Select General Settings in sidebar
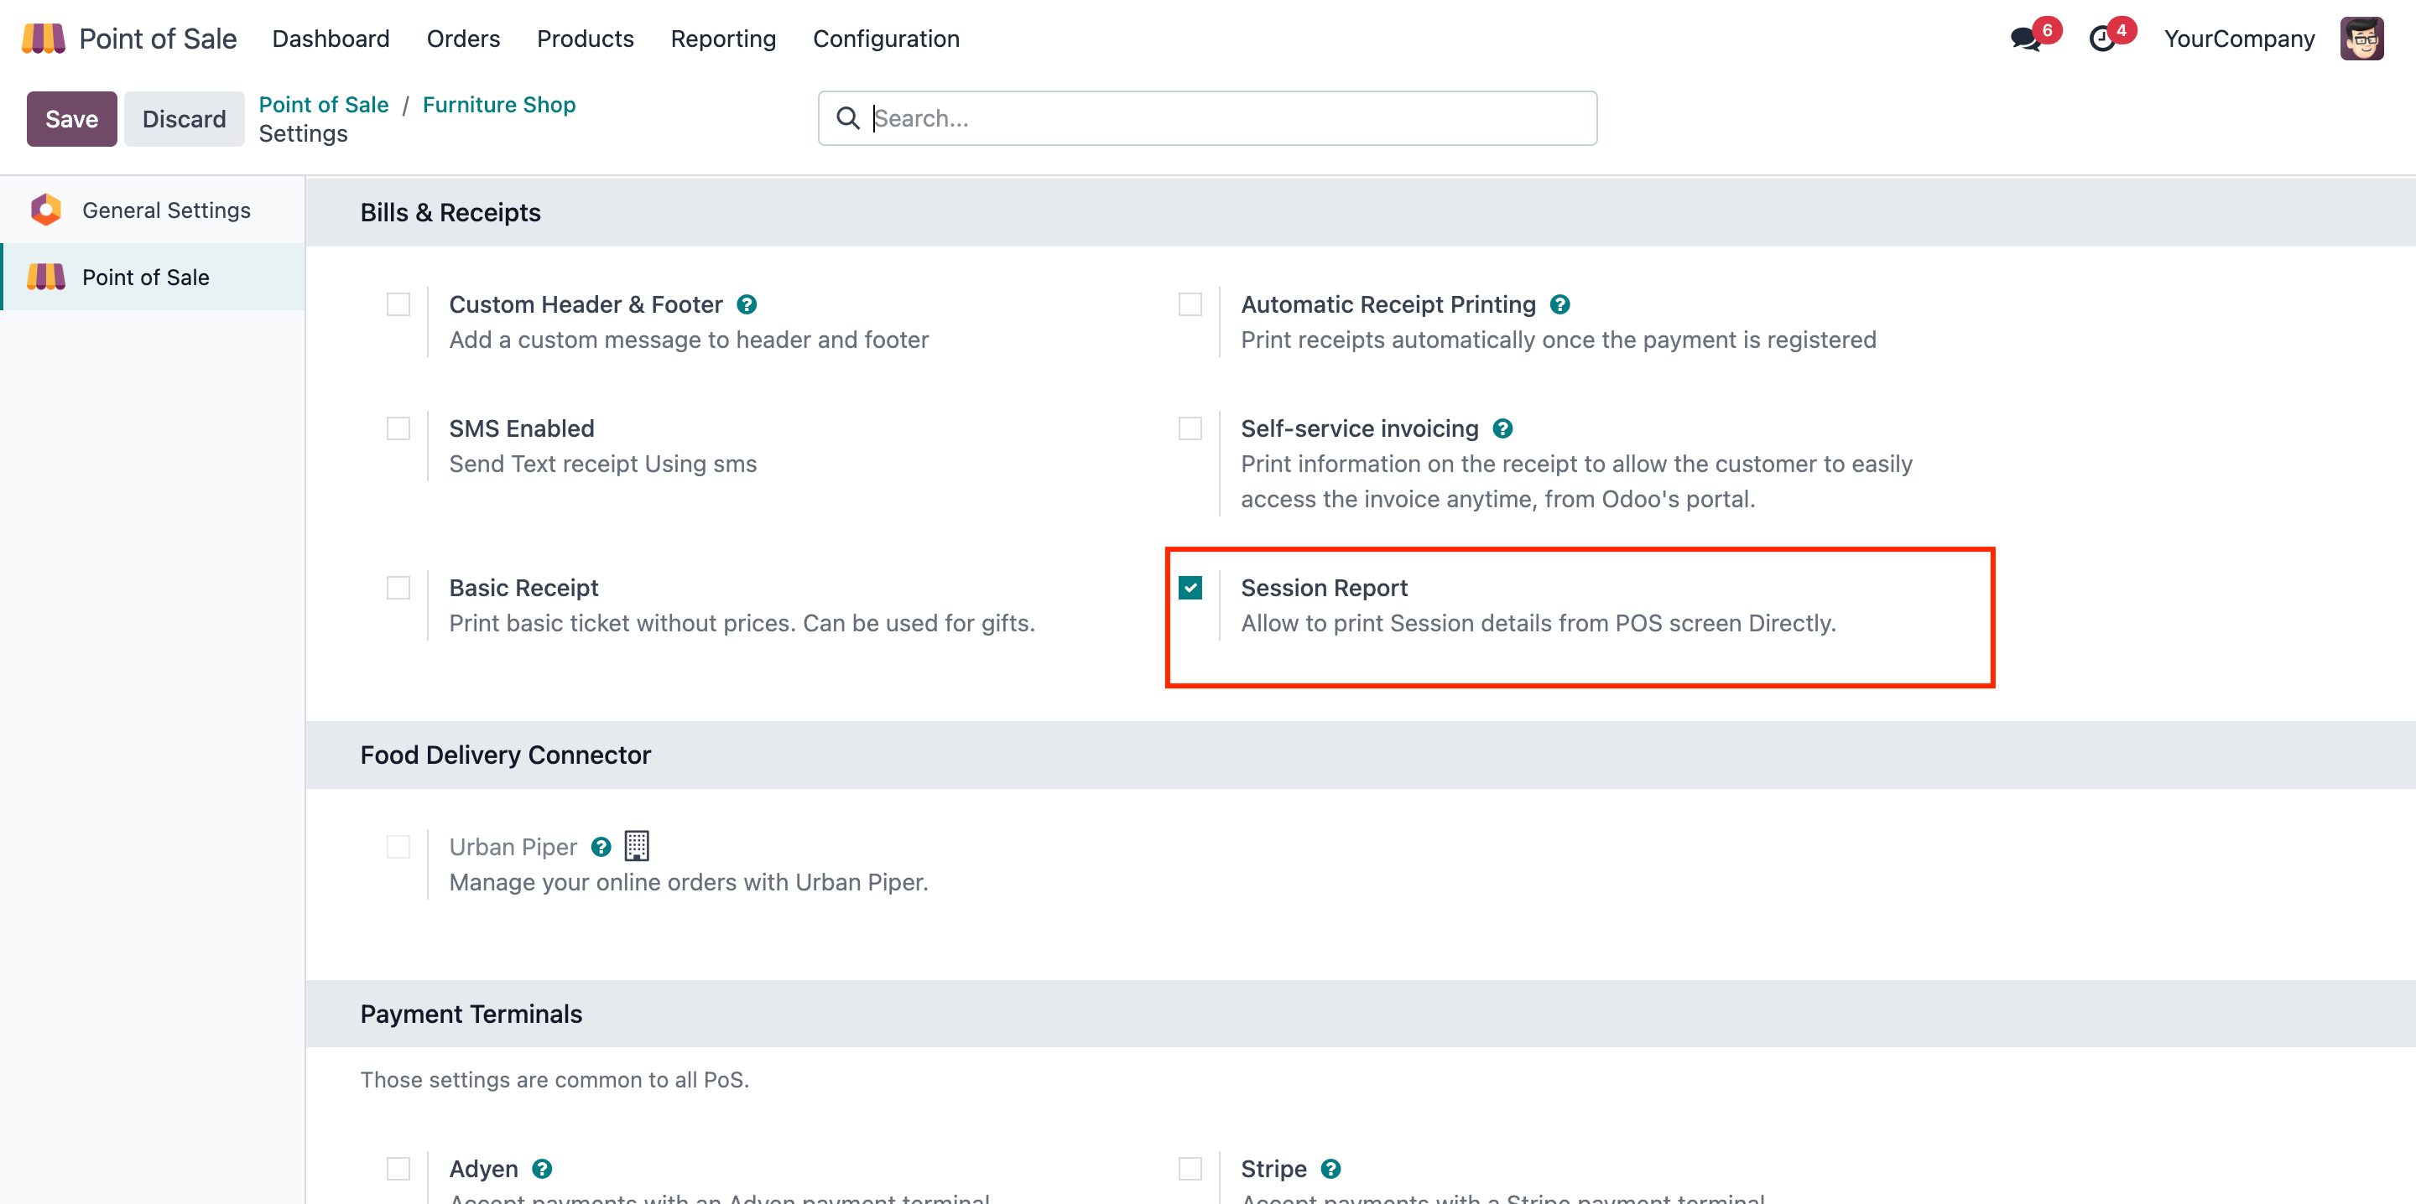Screen dimensions: 2416x1204 click(x=166, y=210)
